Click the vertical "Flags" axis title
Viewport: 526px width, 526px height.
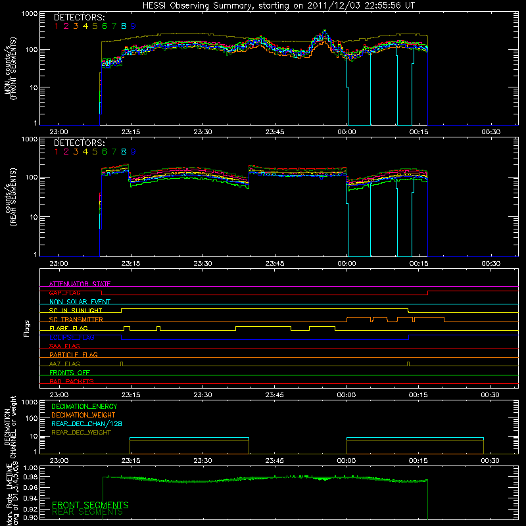click(27, 328)
